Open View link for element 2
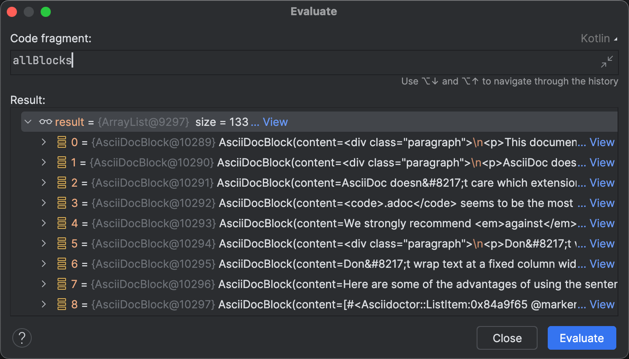Image resolution: width=629 pixels, height=359 pixels. point(602,183)
